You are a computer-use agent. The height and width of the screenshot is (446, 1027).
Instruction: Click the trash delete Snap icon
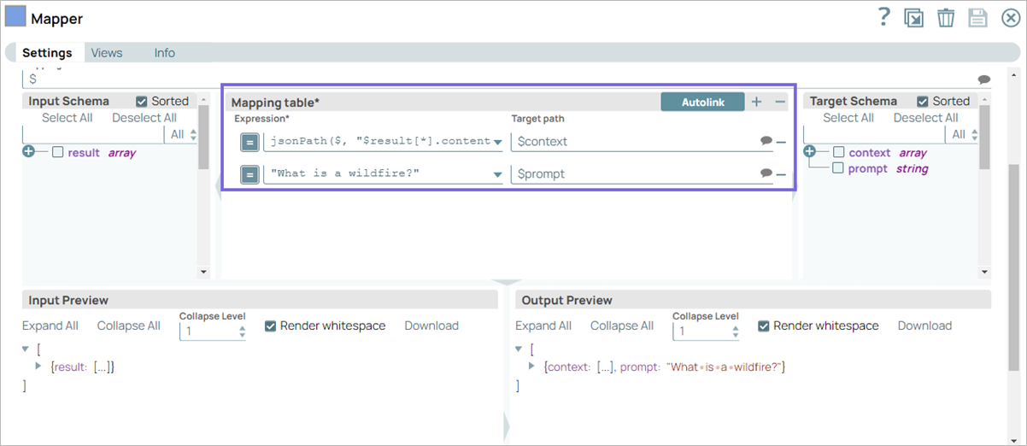click(946, 18)
